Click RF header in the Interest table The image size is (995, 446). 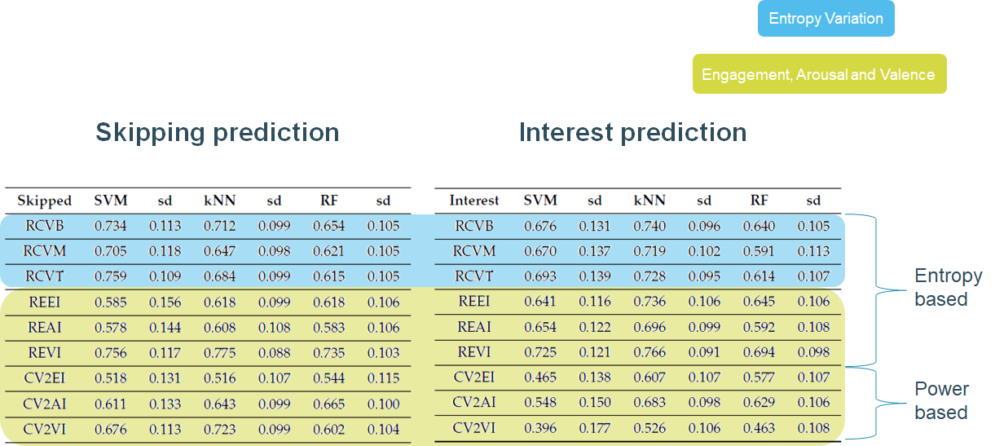point(759,201)
